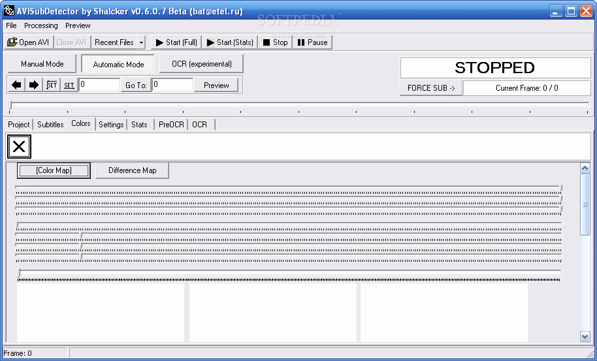Screen dimensions: 597x361
Task: Click the Go To: button
Action: (x=136, y=86)
